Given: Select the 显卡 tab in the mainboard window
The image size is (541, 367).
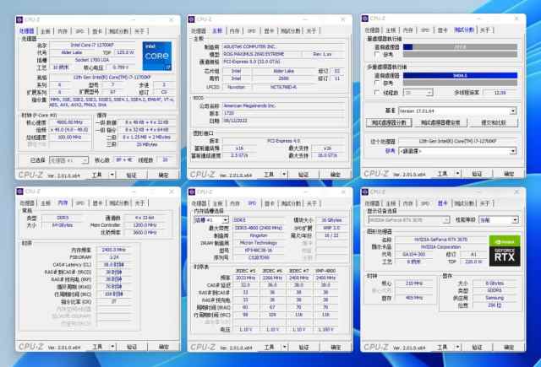Looking at the screenshot, I should tap(269, 30).
